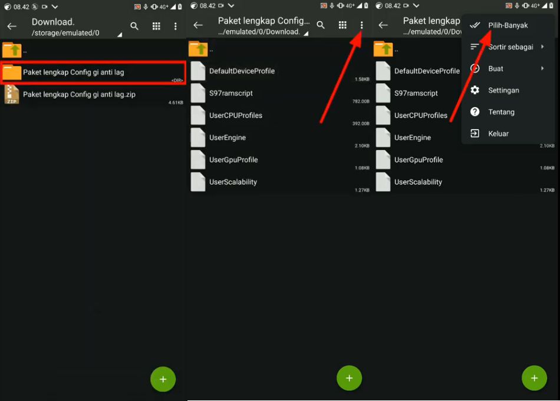Open DefaultDeviceProfile in middle screen
Viewport: 560px width, 401px height.
tap(280, 71)
